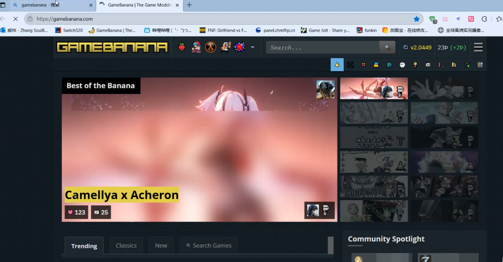The image size is (503, 262).
Task: Open the red square extension icon
Action: click(471, 19)
